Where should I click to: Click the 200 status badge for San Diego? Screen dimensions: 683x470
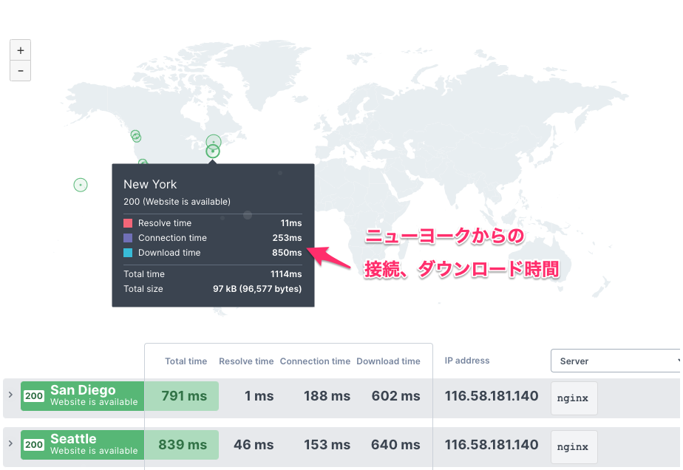tap(34, 396)
